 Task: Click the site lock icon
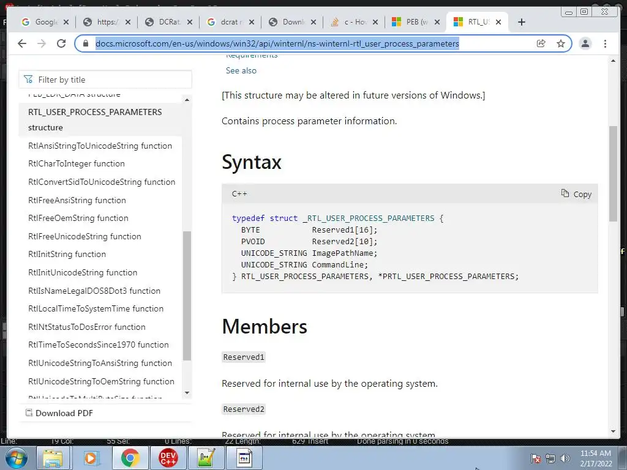pos(85,43)
